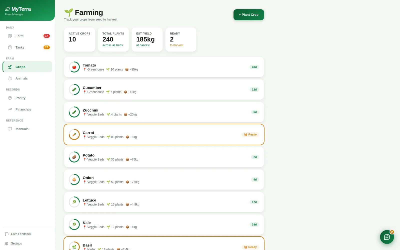Open the Tomato crop name

coord(89,65)
